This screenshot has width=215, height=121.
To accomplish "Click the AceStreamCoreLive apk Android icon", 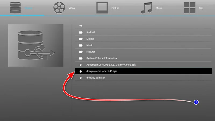I will pyautogui.click(x=81, y=65).
